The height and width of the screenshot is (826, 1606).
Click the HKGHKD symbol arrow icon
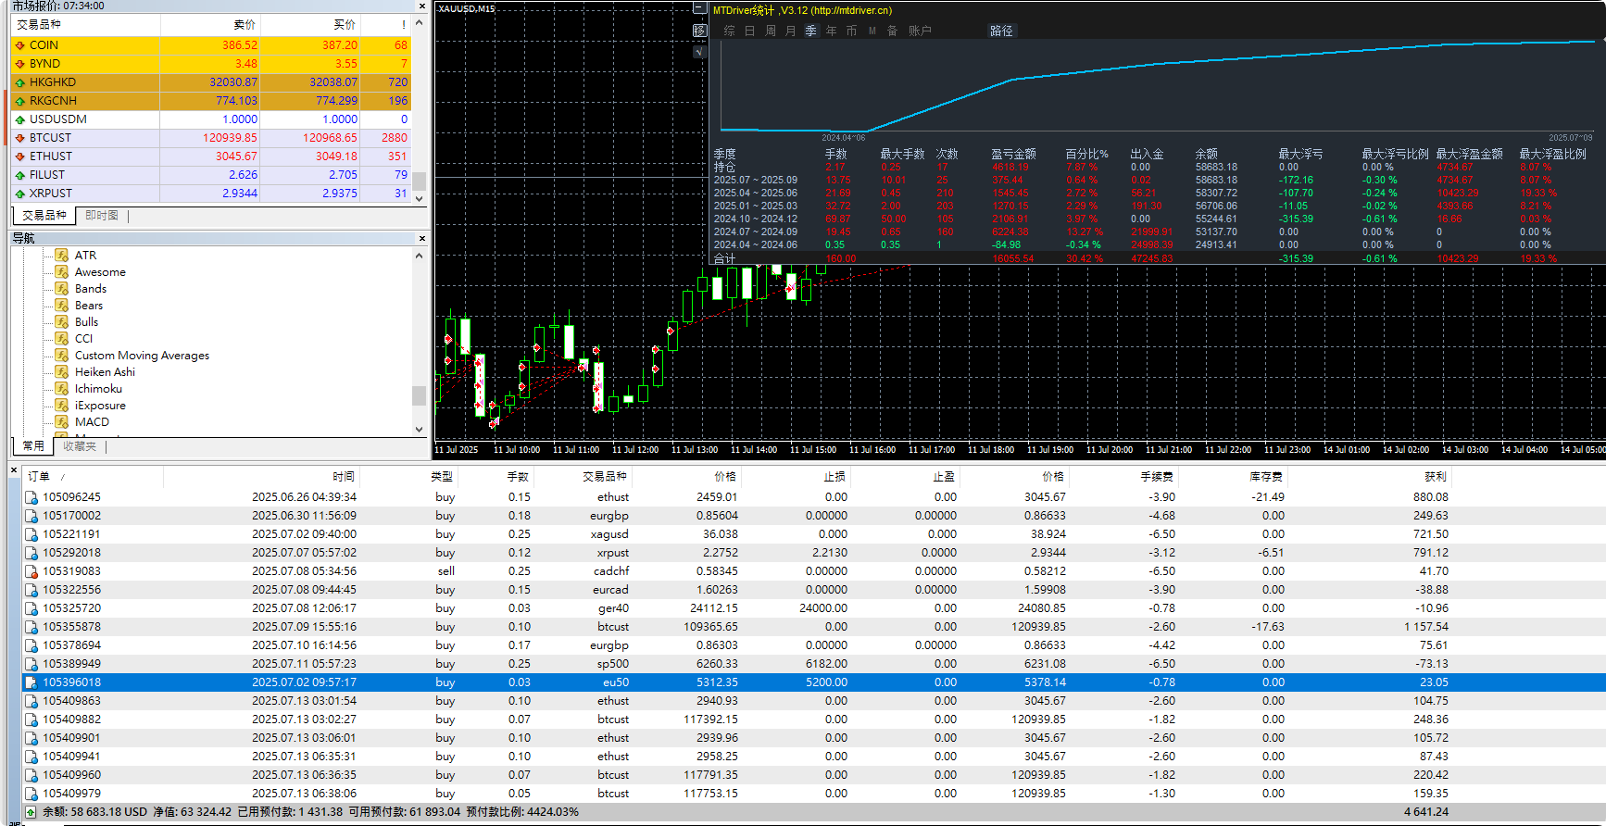tap(20, 82)
